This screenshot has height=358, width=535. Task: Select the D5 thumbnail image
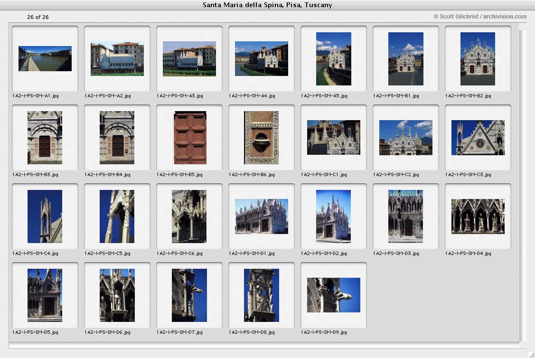click(x=45, y=295)
